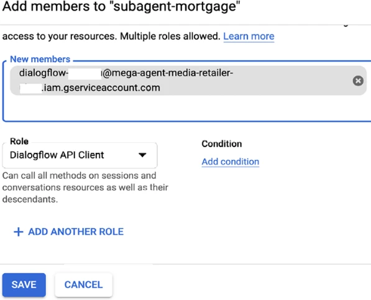
Task: Open the Learn more link
Action: [249, 37]
